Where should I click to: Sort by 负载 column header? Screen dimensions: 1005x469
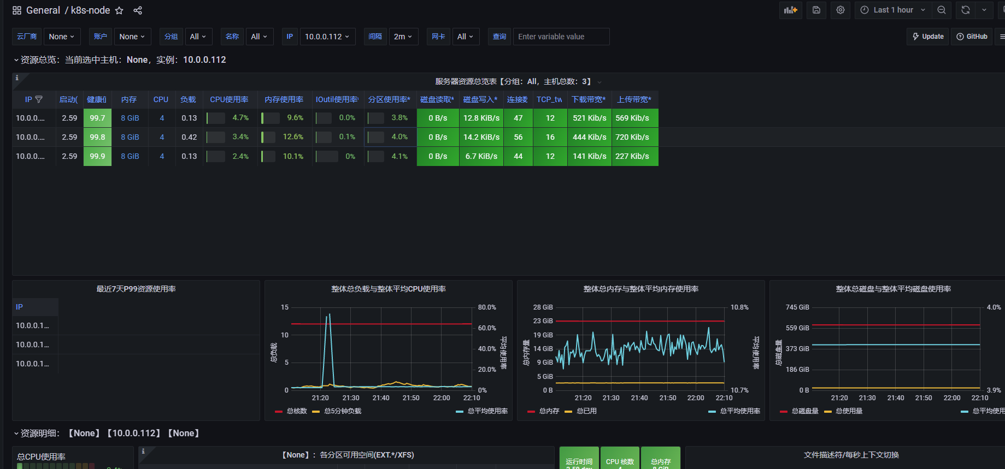click(188, 99)
